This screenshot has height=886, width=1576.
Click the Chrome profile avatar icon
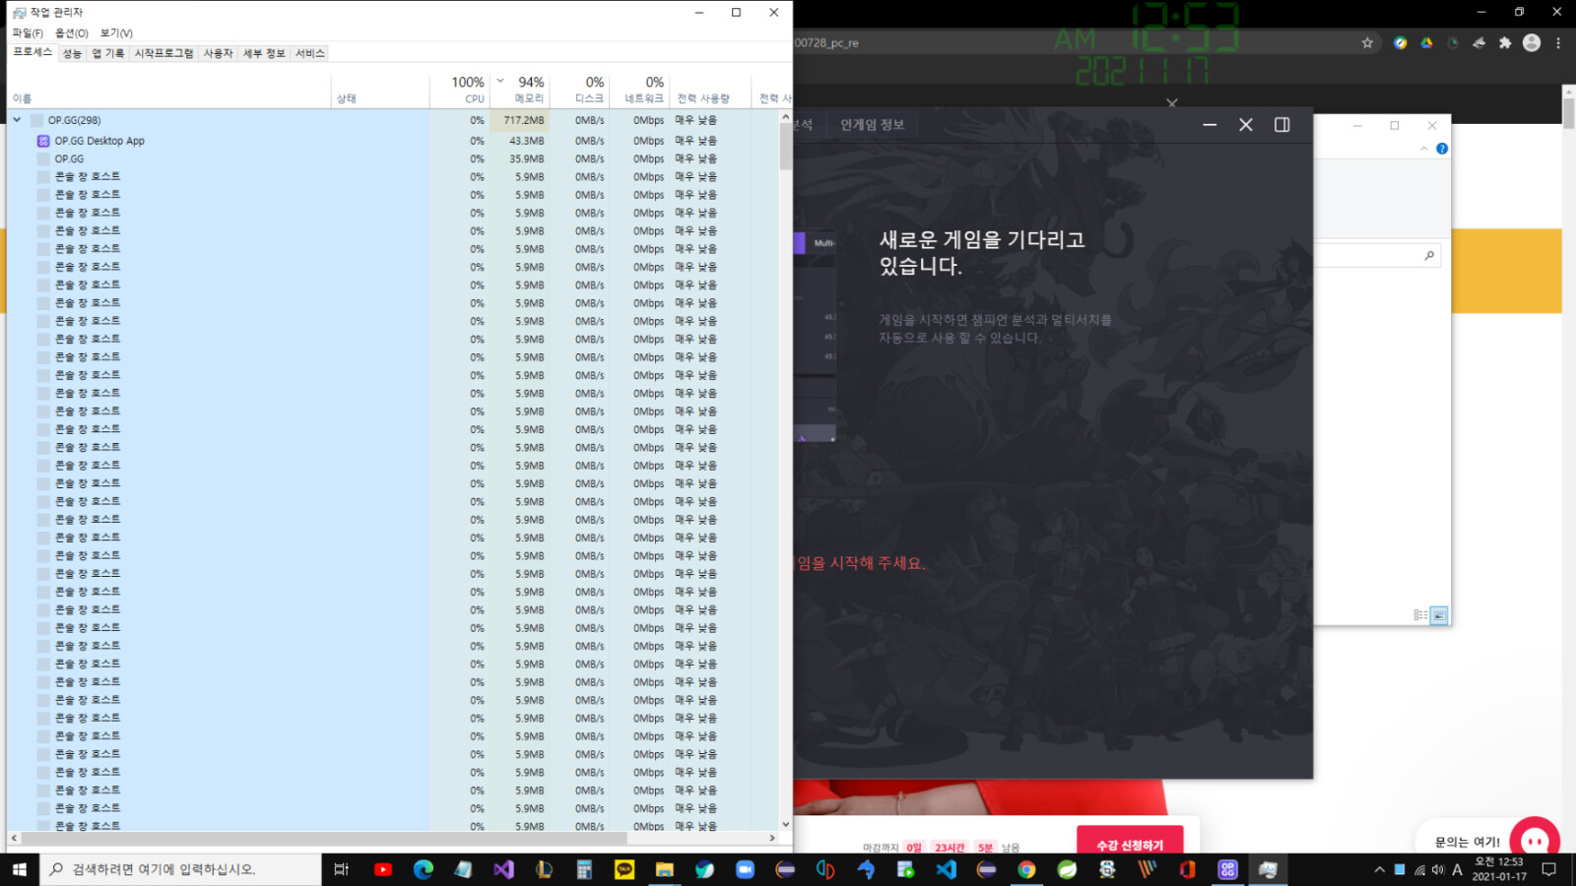(x=1532, y=43)
